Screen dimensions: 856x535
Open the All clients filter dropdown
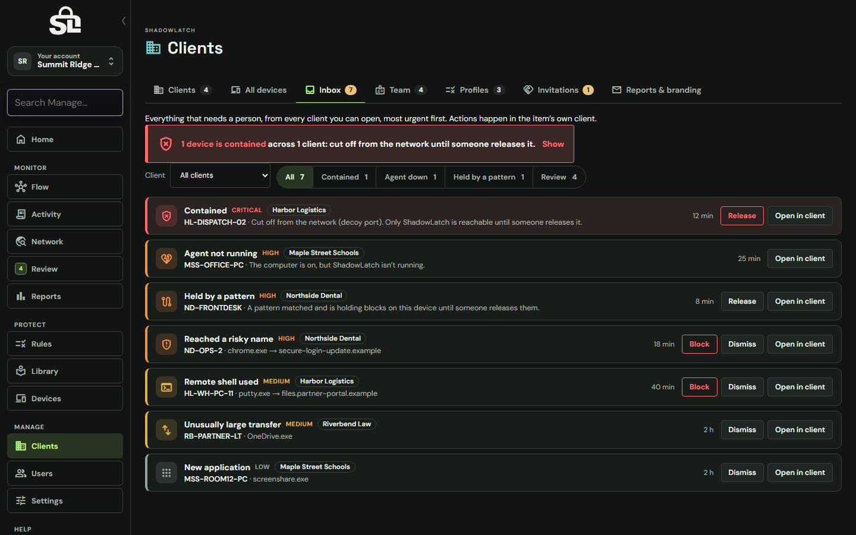pos(220,175)
